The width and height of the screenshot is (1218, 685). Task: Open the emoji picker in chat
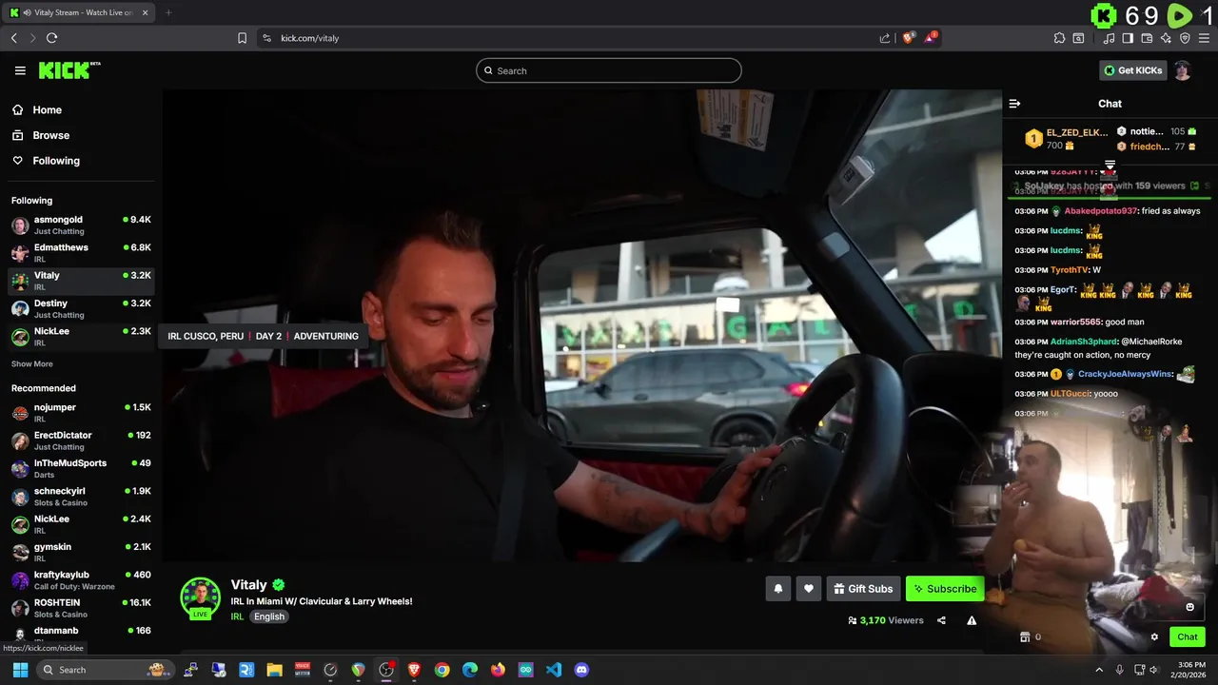[x=1189, y=607]
